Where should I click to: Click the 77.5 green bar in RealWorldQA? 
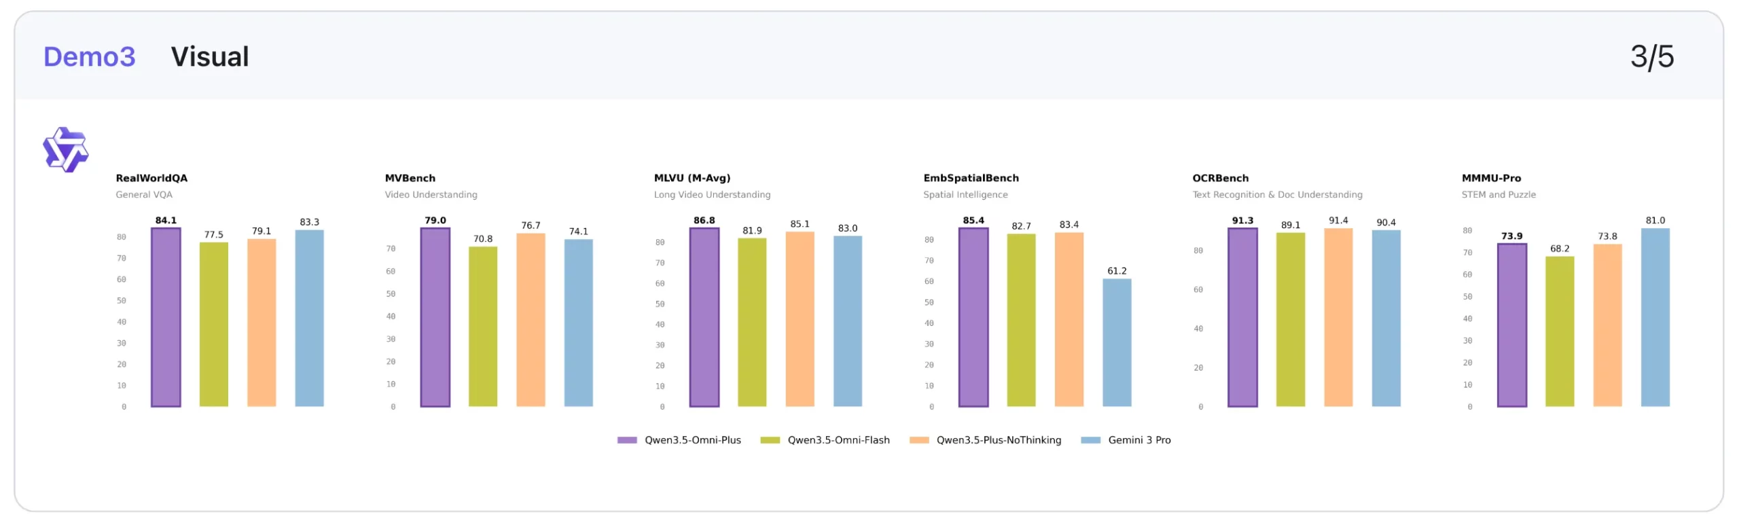coord(214,325)
